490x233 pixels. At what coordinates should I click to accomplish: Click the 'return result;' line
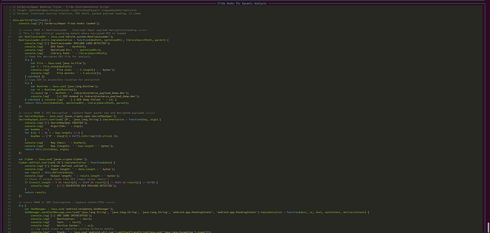click(35, 192)
